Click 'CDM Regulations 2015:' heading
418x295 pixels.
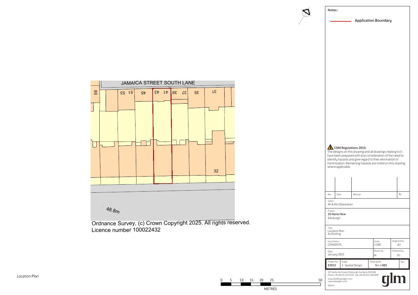point(350,148)
